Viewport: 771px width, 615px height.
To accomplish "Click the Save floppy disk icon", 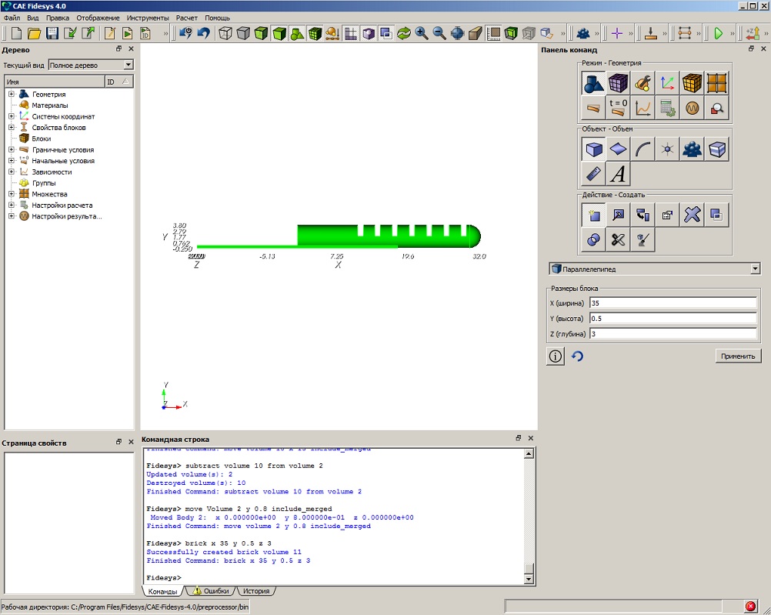I will (52, 33).
